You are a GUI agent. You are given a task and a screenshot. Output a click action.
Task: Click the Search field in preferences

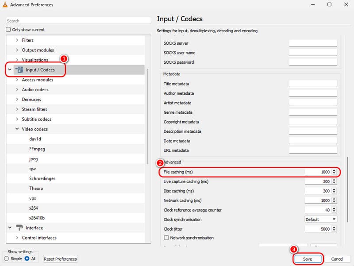(x=79, y=21)
